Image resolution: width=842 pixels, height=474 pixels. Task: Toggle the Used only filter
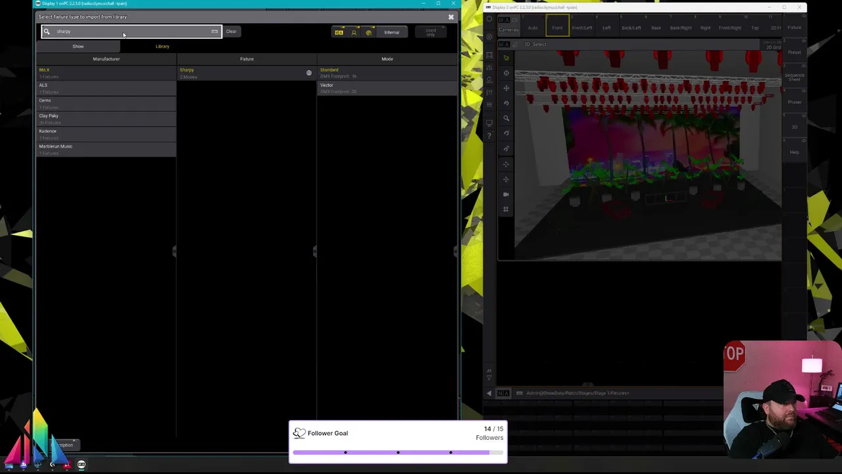[430, 32]
